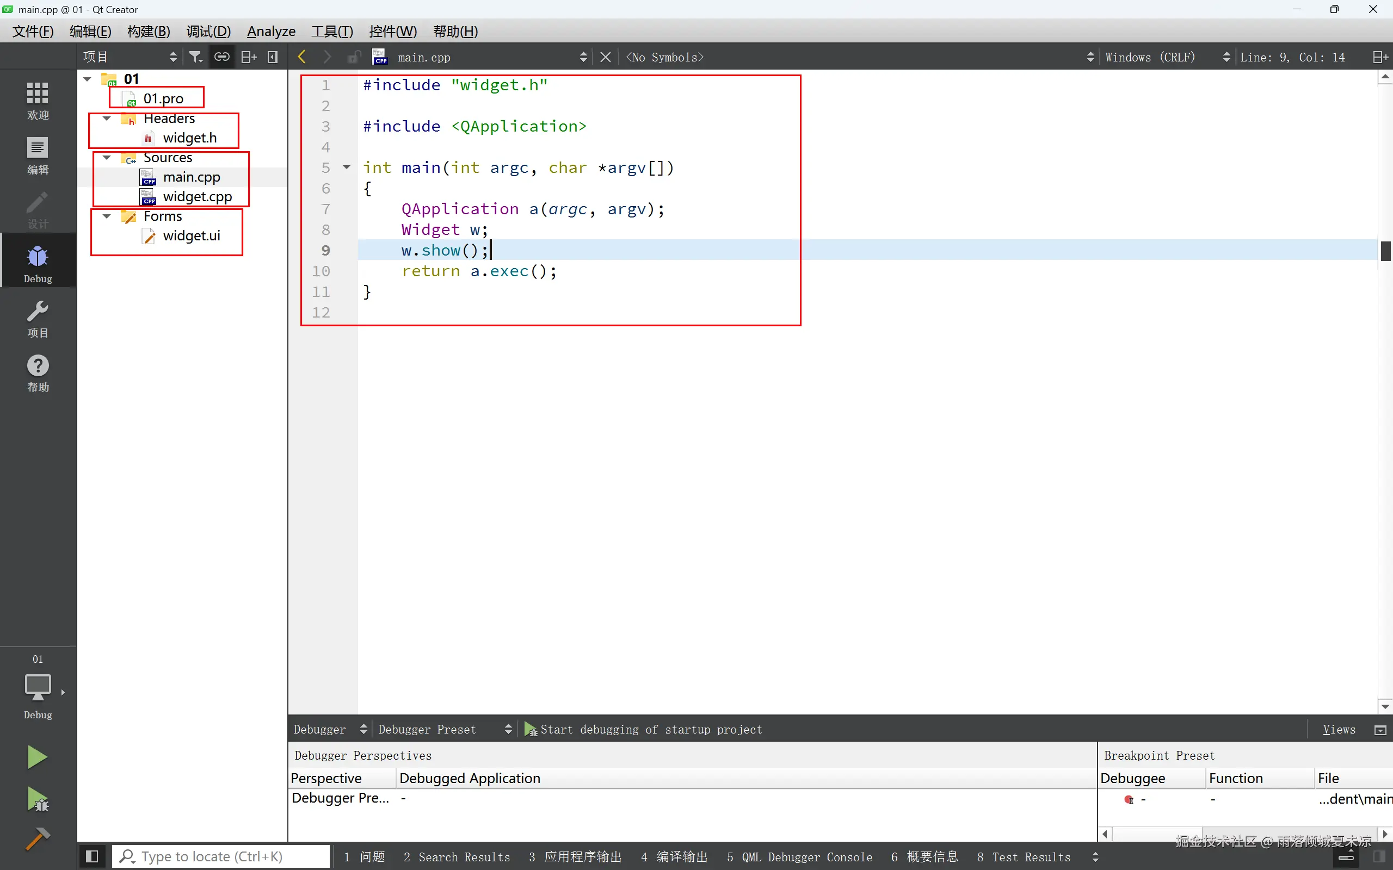Viewport: 1393px width, 870px height.
Task: Toggle the right sidebar button in status bar
Action: [x=1379, y=856]
